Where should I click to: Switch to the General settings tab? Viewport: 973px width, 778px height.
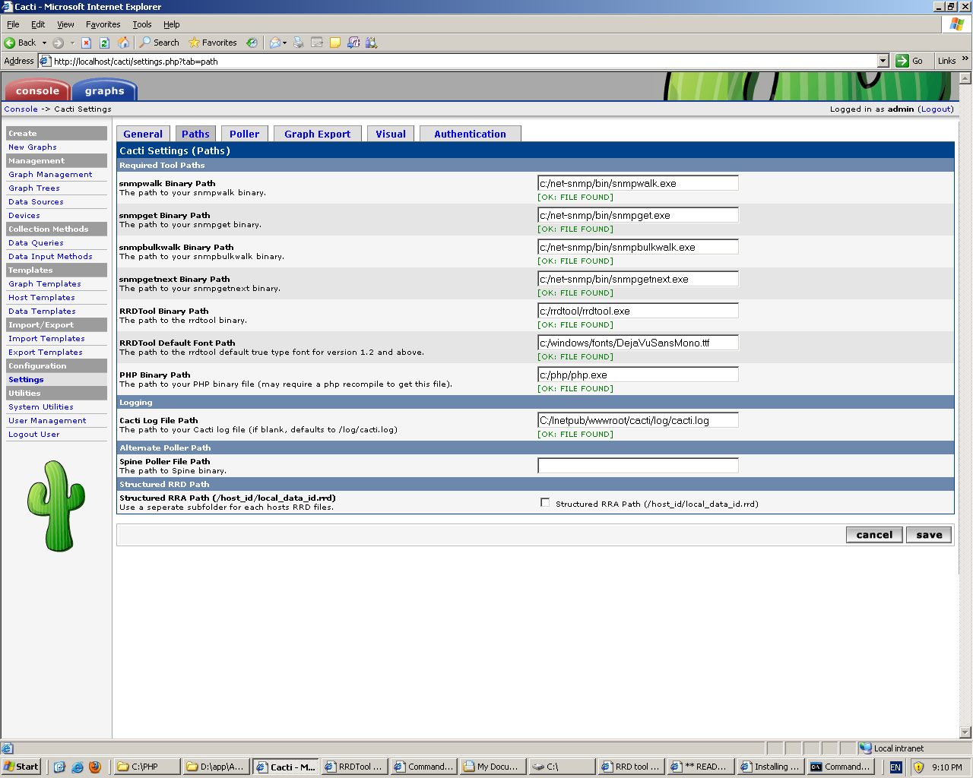143,134
